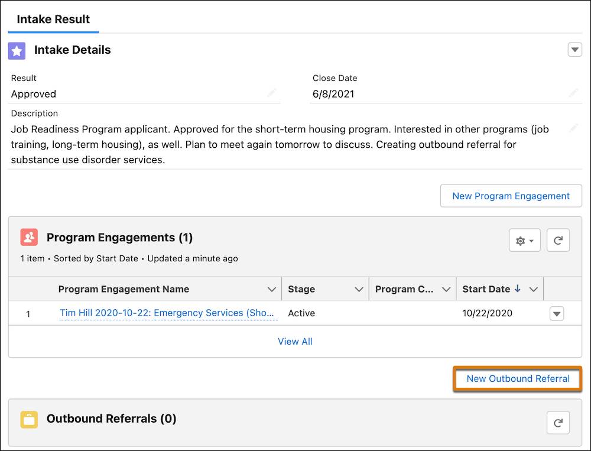
Task: Edit the Description pencil icon
Action: (x=573, y=128)
